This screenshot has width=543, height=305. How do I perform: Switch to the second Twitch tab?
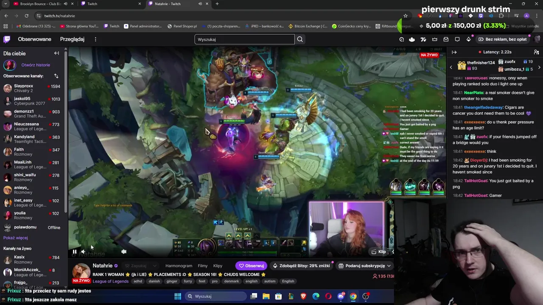coord(112,4)
